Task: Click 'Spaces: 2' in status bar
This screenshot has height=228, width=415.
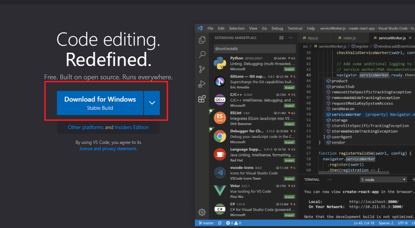Action: (386, 223)
